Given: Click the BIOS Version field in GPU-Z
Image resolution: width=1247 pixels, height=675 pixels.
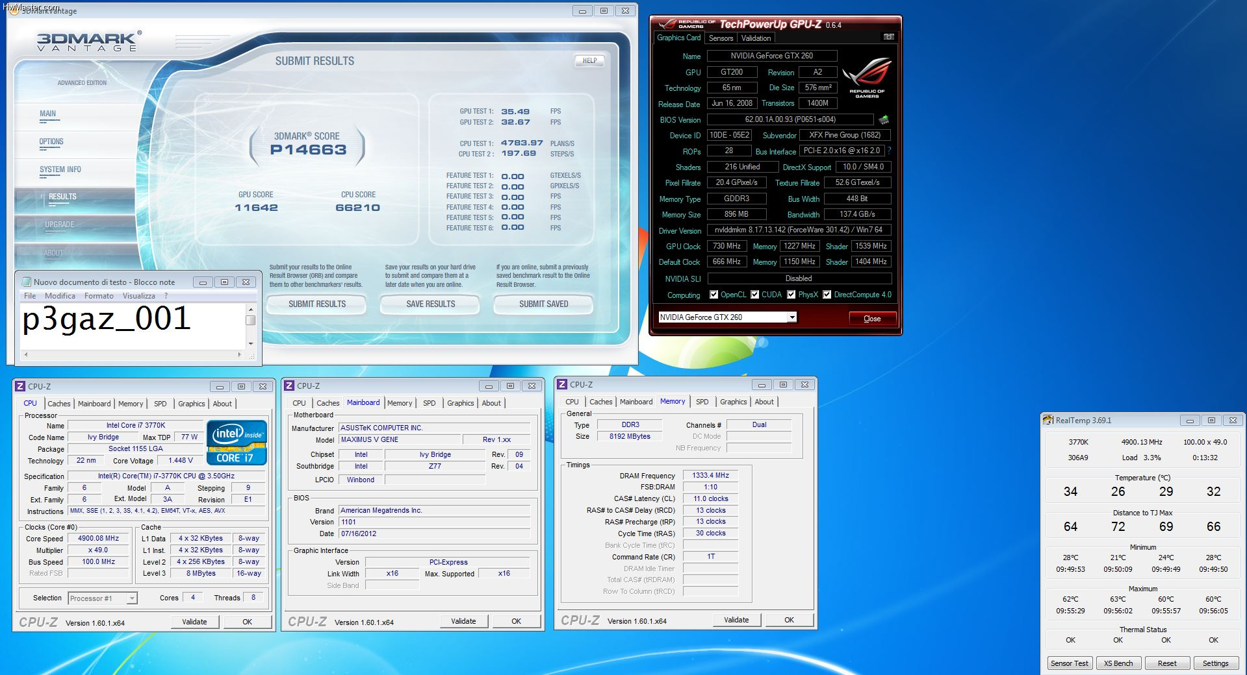Looking at the screenshot, I should (790, 119).
